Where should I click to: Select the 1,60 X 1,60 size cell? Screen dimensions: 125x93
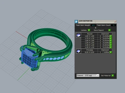pyautogui.click(x=90, y=41)
